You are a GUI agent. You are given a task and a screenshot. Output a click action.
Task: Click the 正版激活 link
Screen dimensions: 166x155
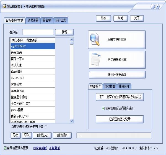(55, 148)
